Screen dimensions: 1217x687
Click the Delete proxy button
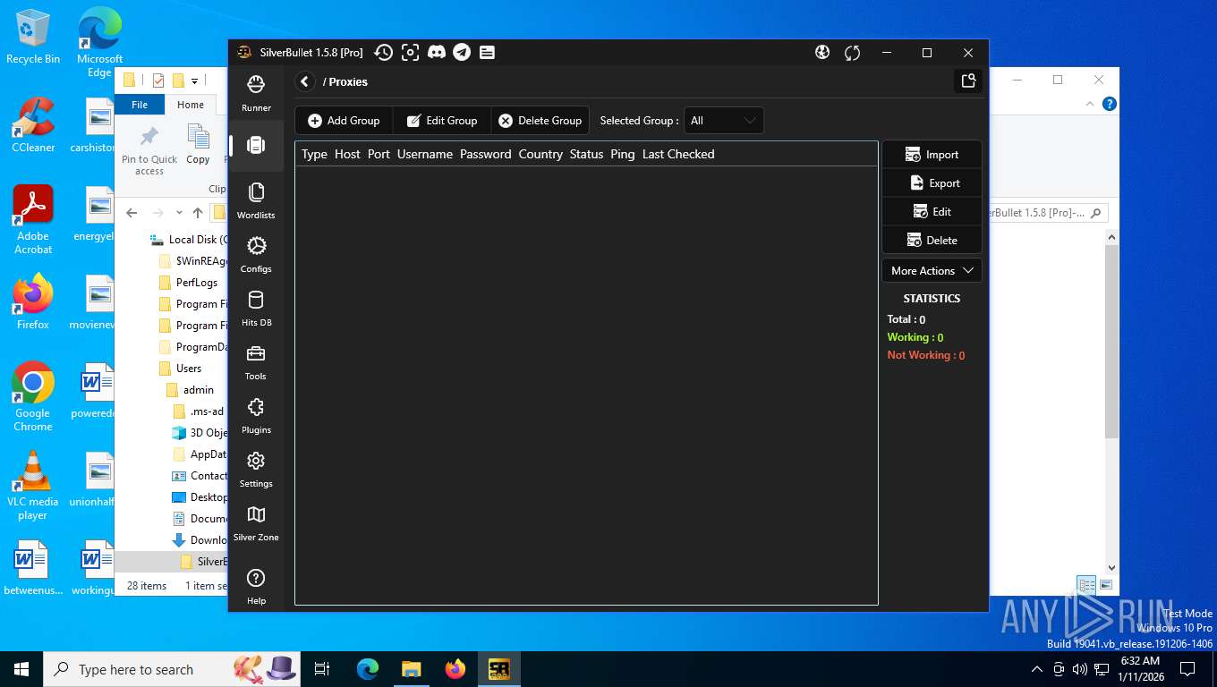pyautogui.click(x=932, y=241)
